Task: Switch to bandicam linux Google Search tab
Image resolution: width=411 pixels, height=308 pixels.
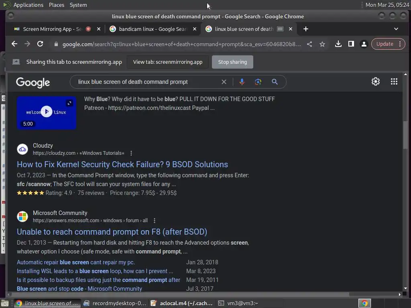Action: tap(152, 29)
